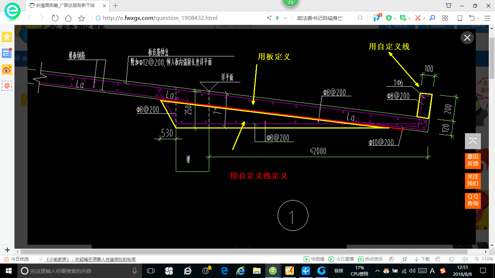Open the green ¥ shield extension

point(389,18)
